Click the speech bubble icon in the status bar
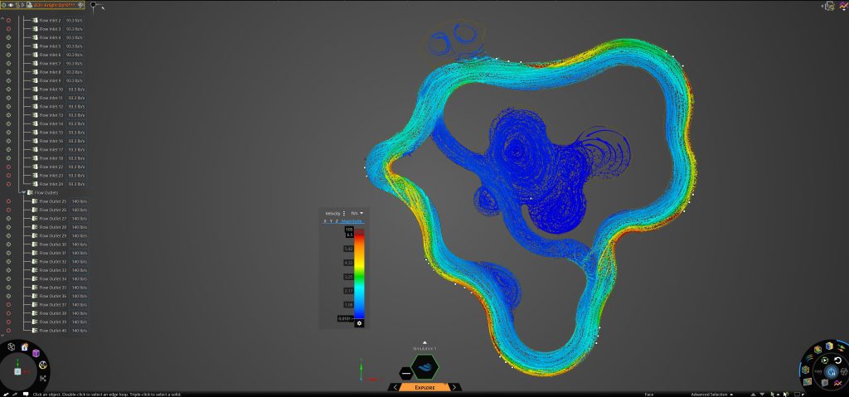849x397 pixels. [x=26, y=394]
